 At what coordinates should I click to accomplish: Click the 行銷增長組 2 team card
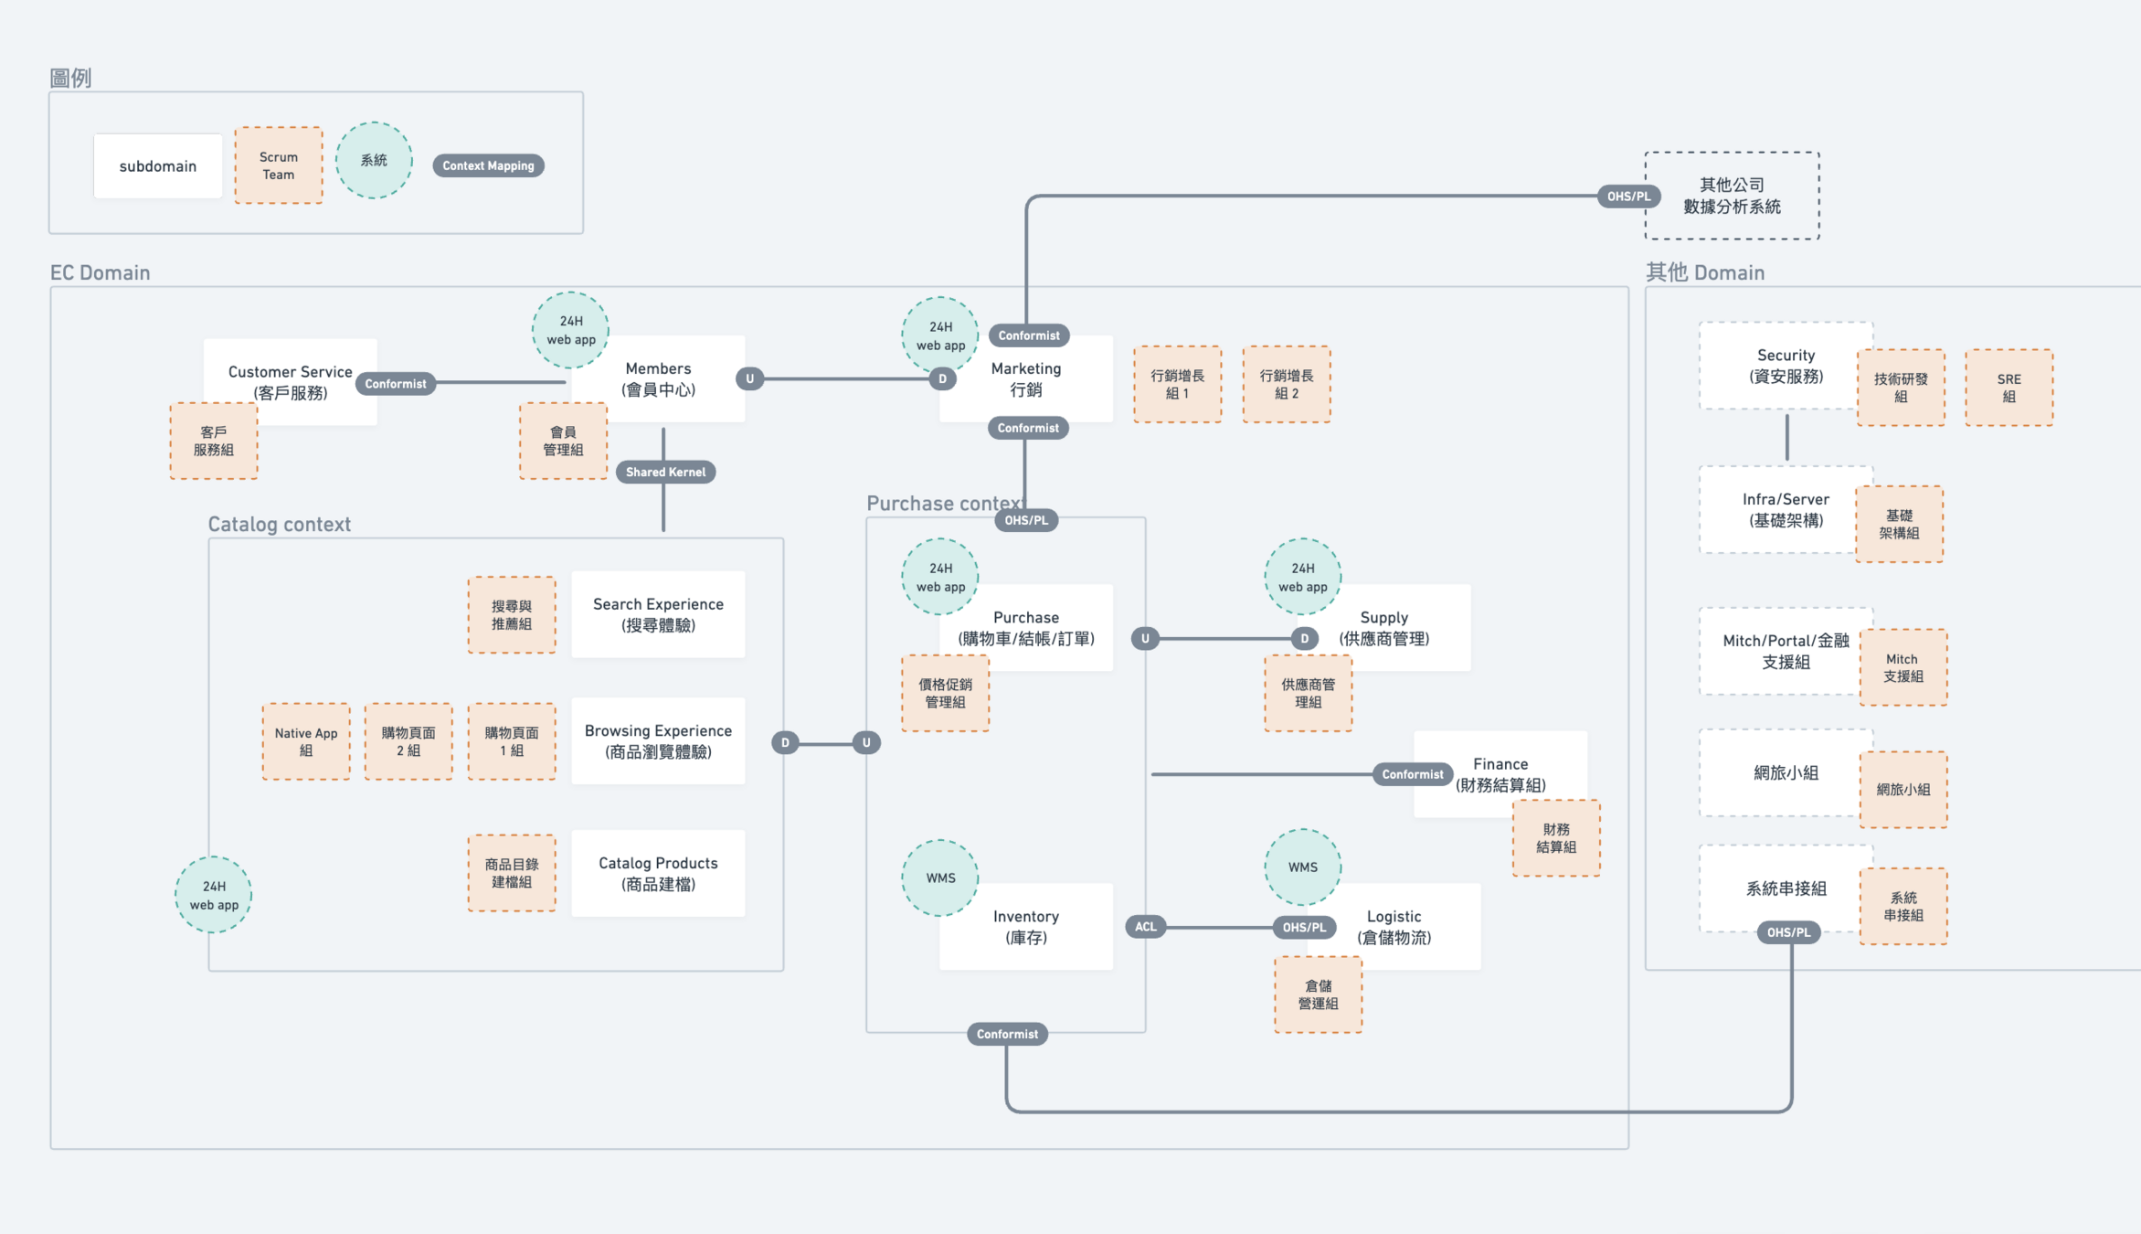click(x=1286, y=384)
